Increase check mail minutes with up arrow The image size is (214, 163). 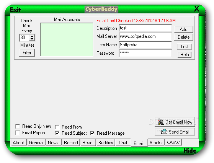click(32, 36)
